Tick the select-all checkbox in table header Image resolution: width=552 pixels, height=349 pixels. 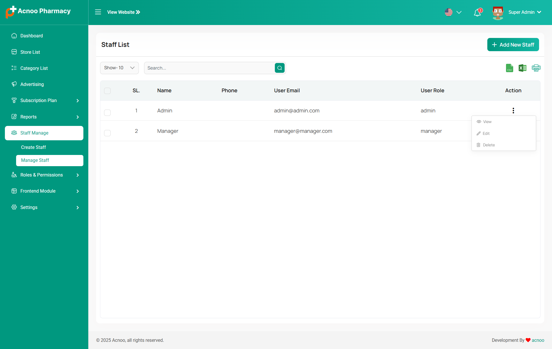click(107, 91)
